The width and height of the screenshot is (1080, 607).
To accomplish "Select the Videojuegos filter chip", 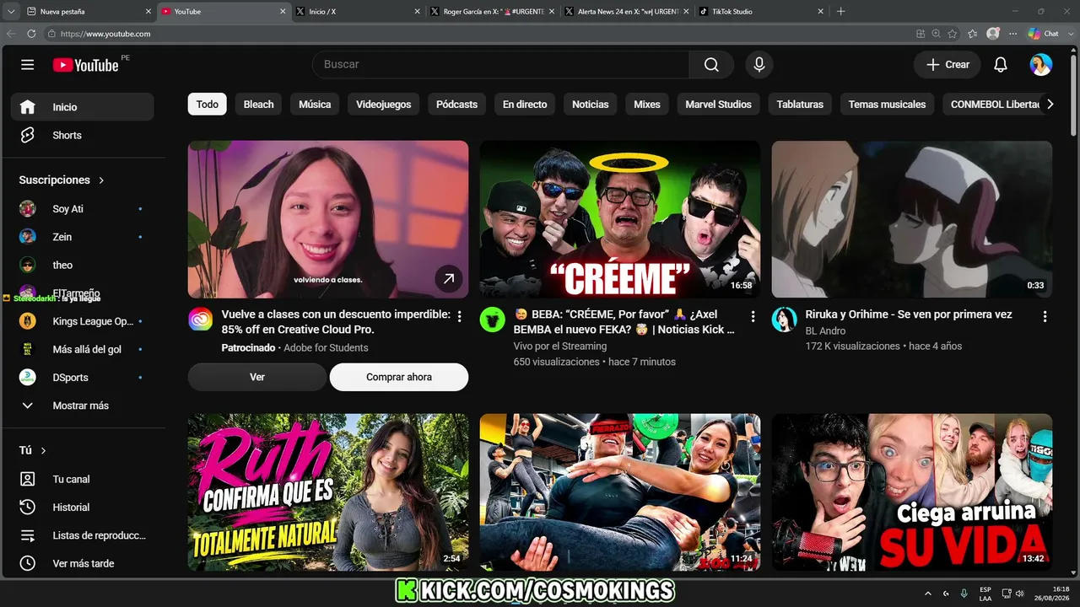I will tap(384, 105).
